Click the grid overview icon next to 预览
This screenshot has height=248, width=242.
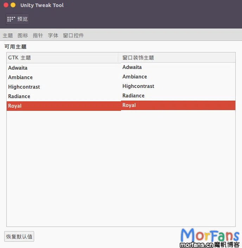pyautogui.click(x=11, y=19)
